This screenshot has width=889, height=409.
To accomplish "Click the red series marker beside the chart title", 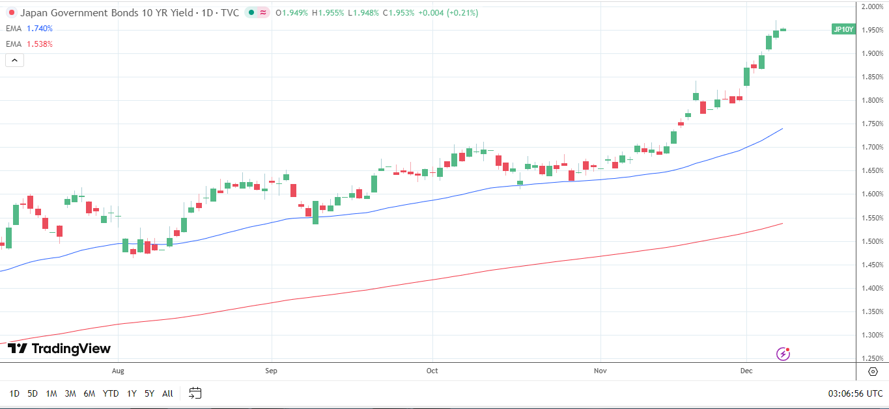I will pyautogui.click(x=11, y=12).
